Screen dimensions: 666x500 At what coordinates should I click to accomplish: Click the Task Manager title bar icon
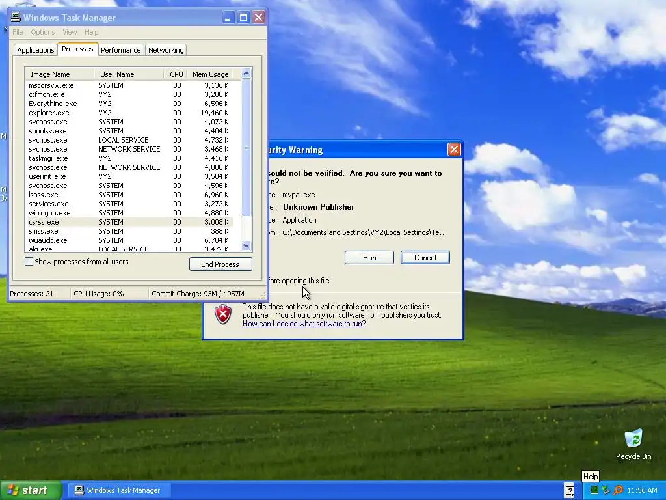pos(16,18)
